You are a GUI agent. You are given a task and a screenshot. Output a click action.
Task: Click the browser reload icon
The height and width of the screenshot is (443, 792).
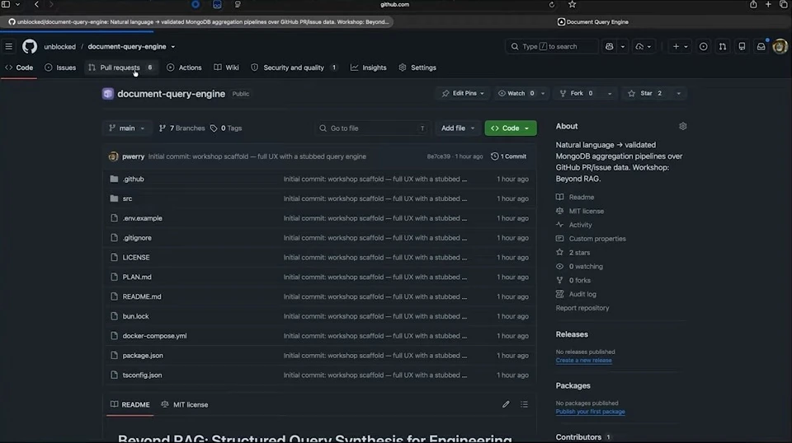tap(552, 5)
